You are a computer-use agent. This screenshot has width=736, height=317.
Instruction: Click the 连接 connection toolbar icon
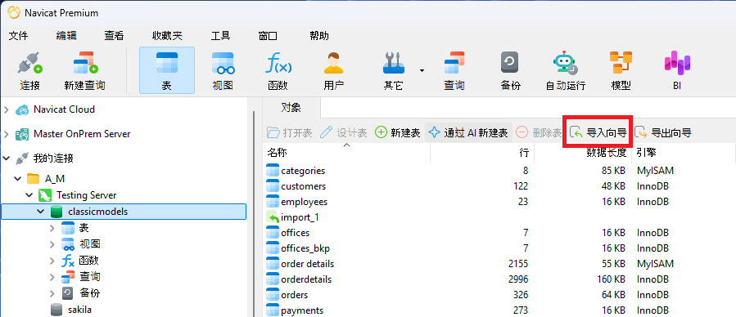point(30,71)
